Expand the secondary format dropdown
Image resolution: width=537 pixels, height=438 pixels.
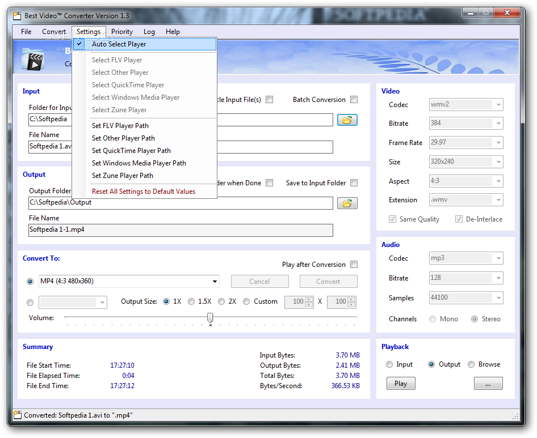click(x=102, y=302)
